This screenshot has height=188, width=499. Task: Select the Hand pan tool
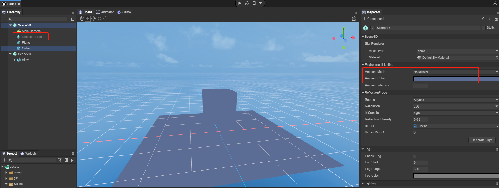[x=82, y=19]
